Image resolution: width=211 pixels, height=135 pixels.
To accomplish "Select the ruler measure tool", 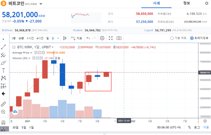I will coord(3,104).
